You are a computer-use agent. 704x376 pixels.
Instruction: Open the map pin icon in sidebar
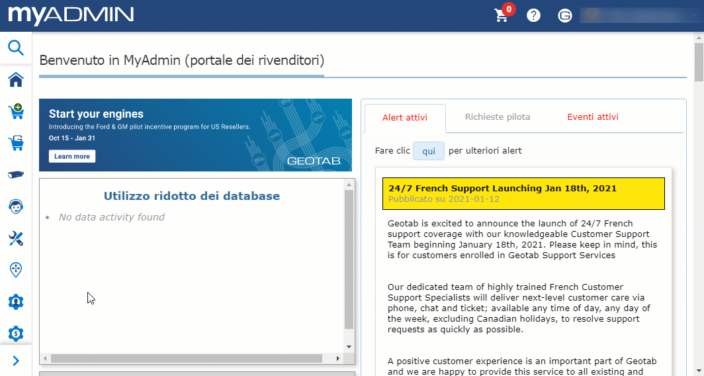pos(16,270)
